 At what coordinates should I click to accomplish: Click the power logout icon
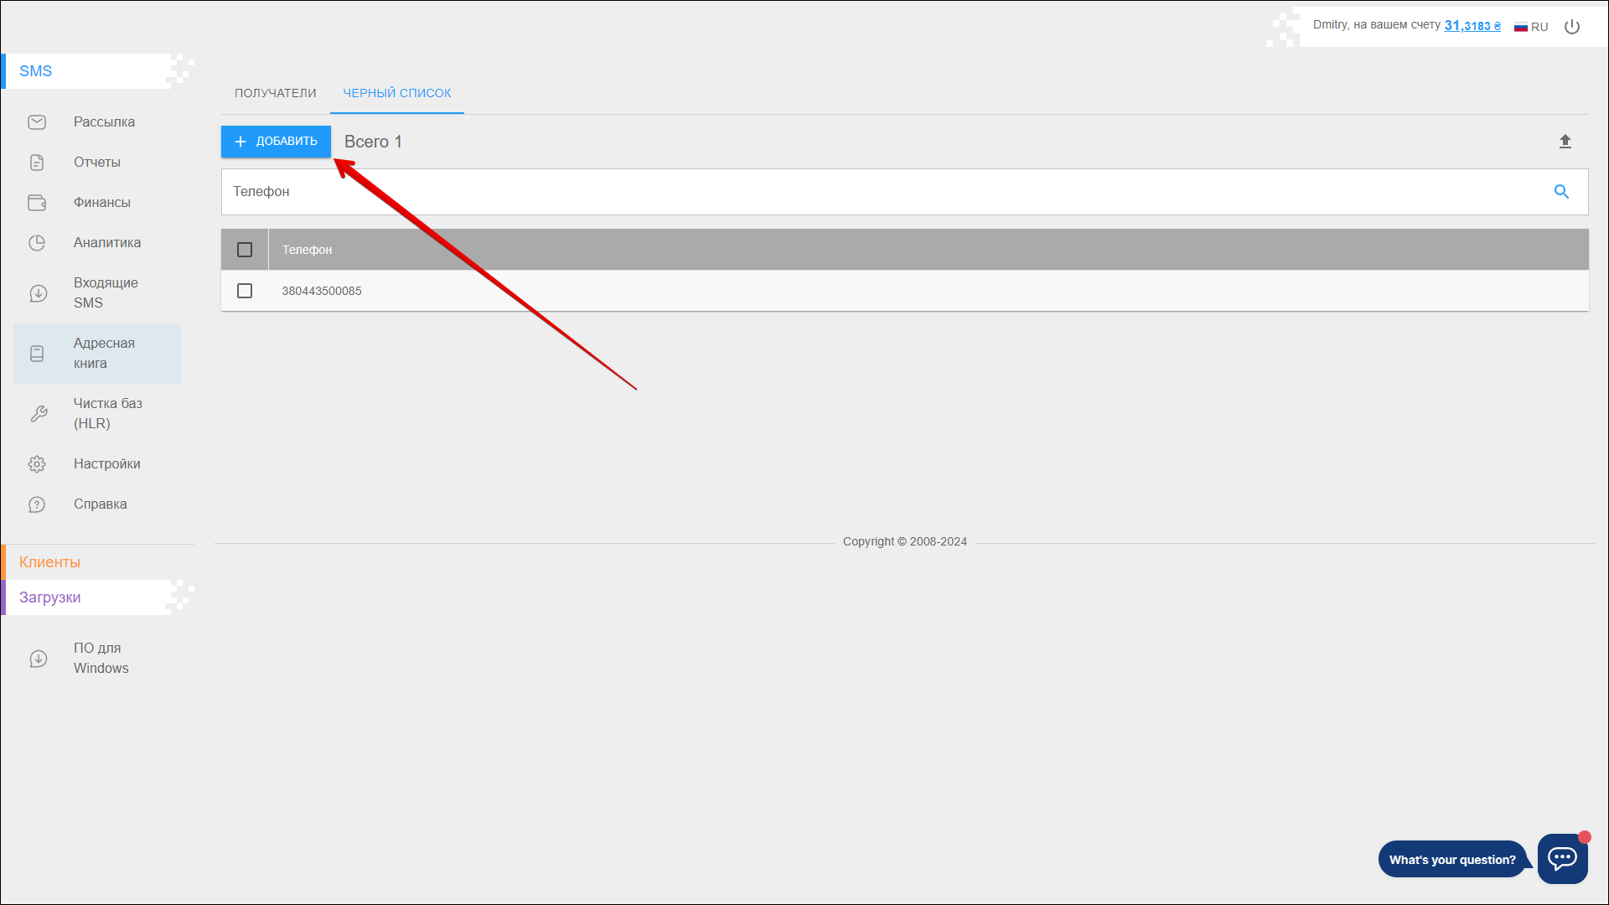[x=1572, y=27]
